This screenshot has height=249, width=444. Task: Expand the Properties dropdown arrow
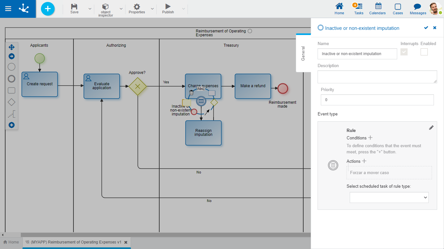[x=152, y=9]
